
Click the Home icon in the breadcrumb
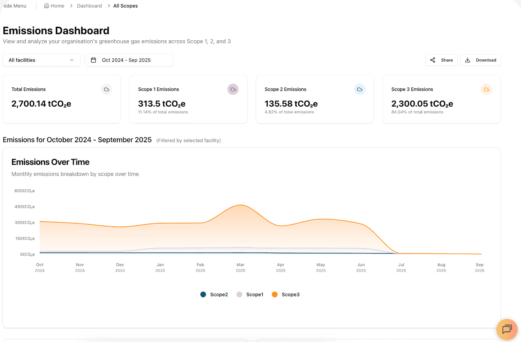pos(46,6)
